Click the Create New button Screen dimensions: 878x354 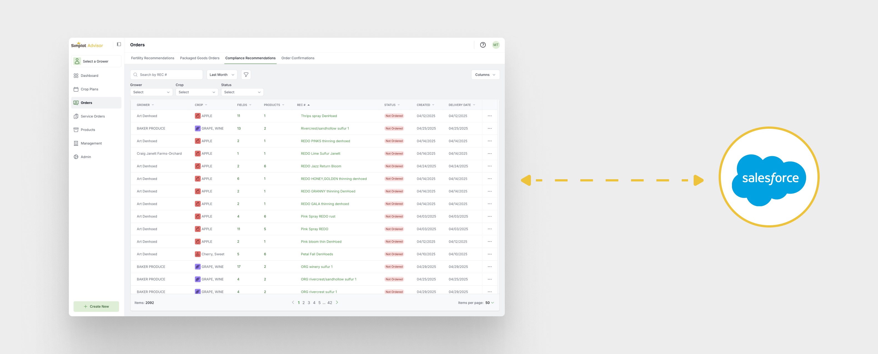[96, 306]
